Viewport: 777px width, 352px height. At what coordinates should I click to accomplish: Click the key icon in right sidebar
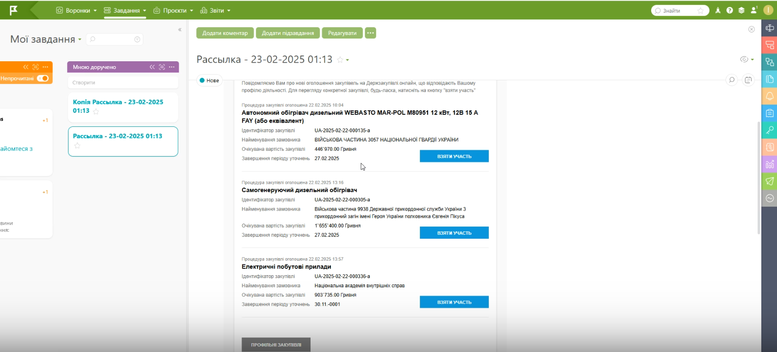click(x=769, y=130)
